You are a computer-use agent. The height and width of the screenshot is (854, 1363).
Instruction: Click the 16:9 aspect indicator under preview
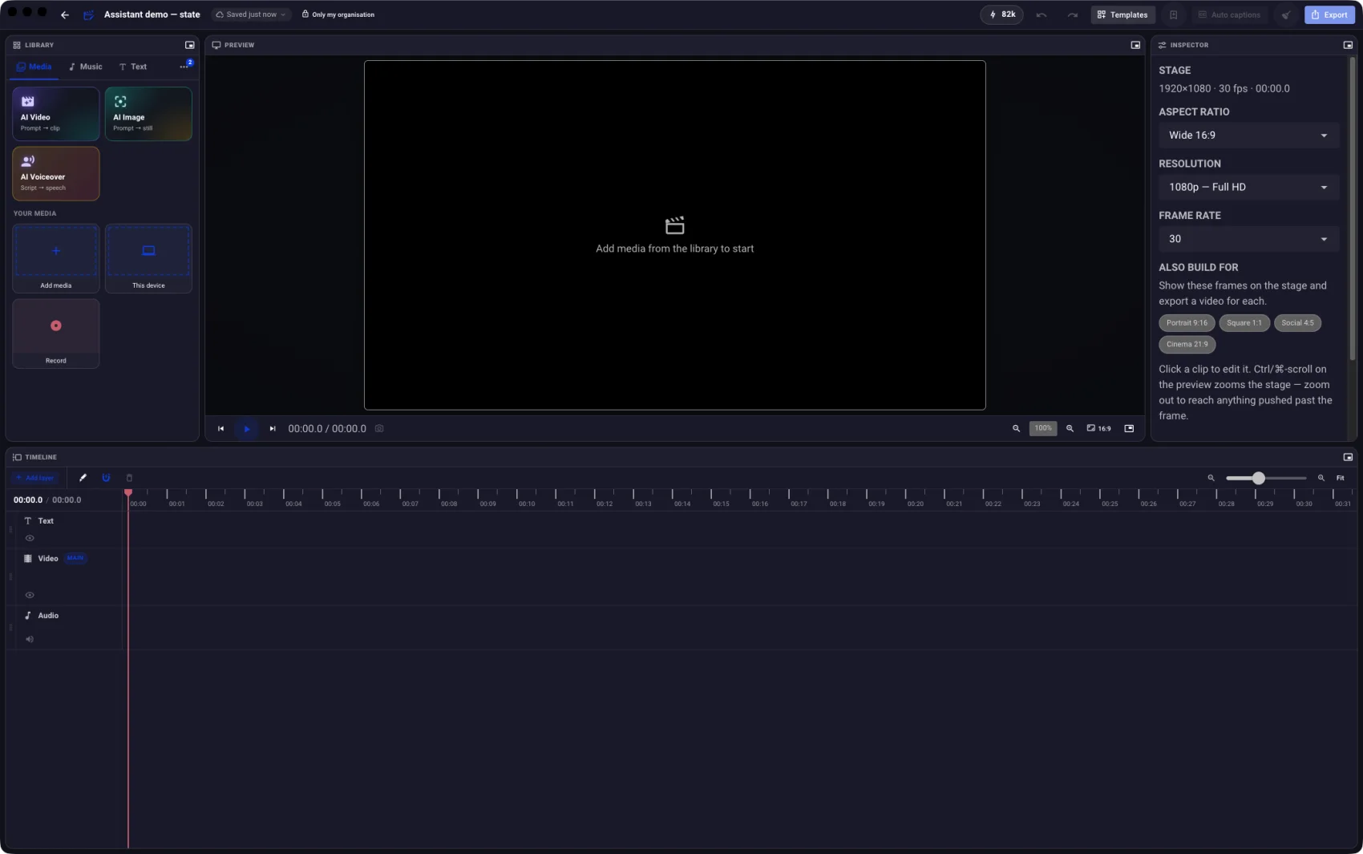(1098, 429)
